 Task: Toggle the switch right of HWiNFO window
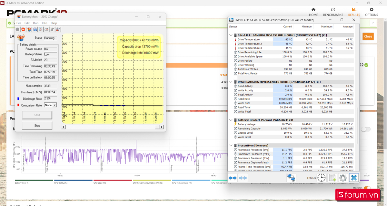pyautogui.click(x=365, y=129)
